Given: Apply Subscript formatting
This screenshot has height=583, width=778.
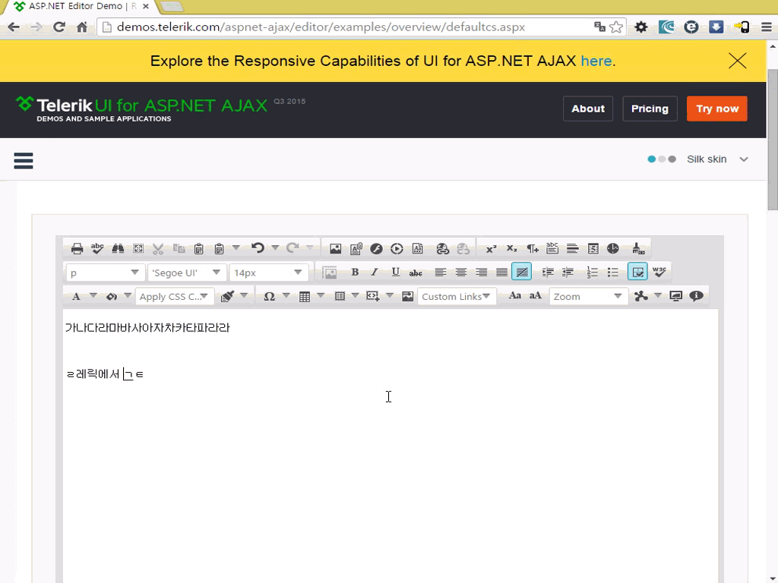Looking at the screenshot, I should 511,248.
